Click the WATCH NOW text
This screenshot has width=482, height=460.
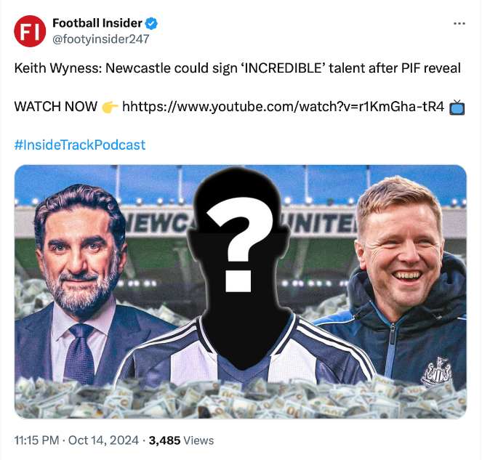point(56,107)
